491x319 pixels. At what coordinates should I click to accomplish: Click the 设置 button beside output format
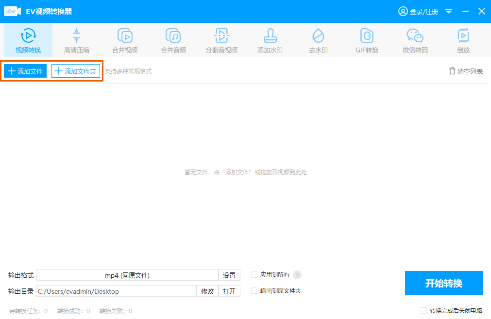pos(229,275)
